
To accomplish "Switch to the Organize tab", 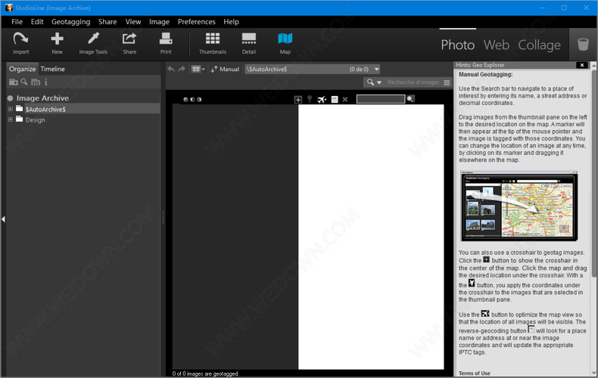I will point(22,69).
